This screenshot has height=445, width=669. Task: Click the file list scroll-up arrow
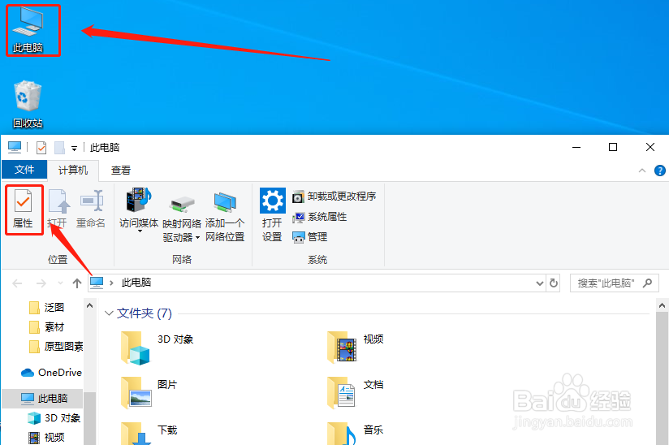coord(662,305)
